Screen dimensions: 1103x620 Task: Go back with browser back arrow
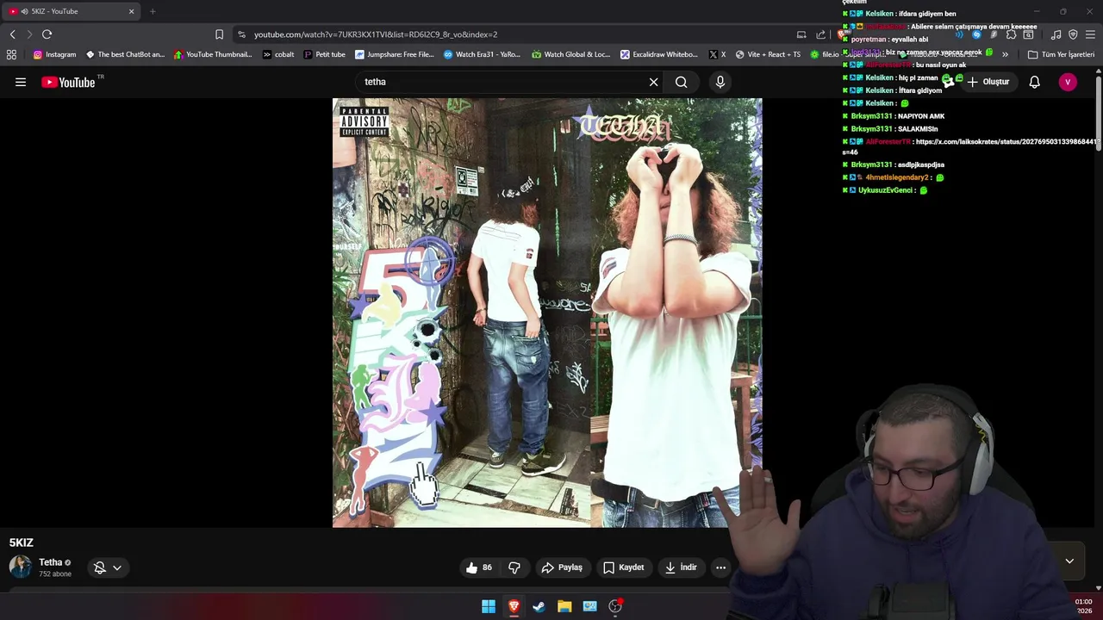tap(12, 34)
